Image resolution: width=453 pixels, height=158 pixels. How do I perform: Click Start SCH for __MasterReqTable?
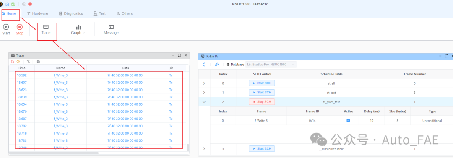pos(262,149)
